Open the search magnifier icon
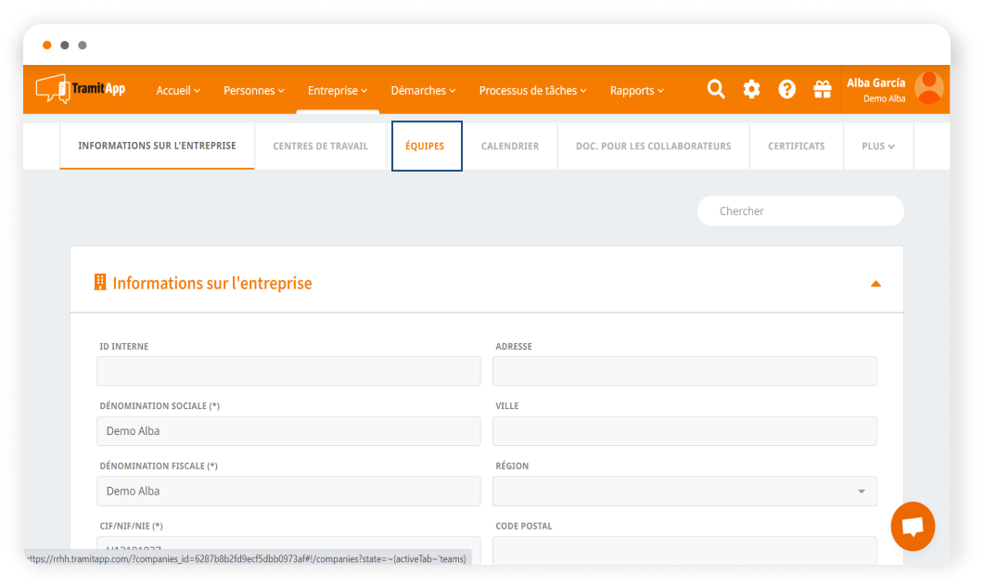Screen dimensions: 984x588 click(x=716, y=89)
